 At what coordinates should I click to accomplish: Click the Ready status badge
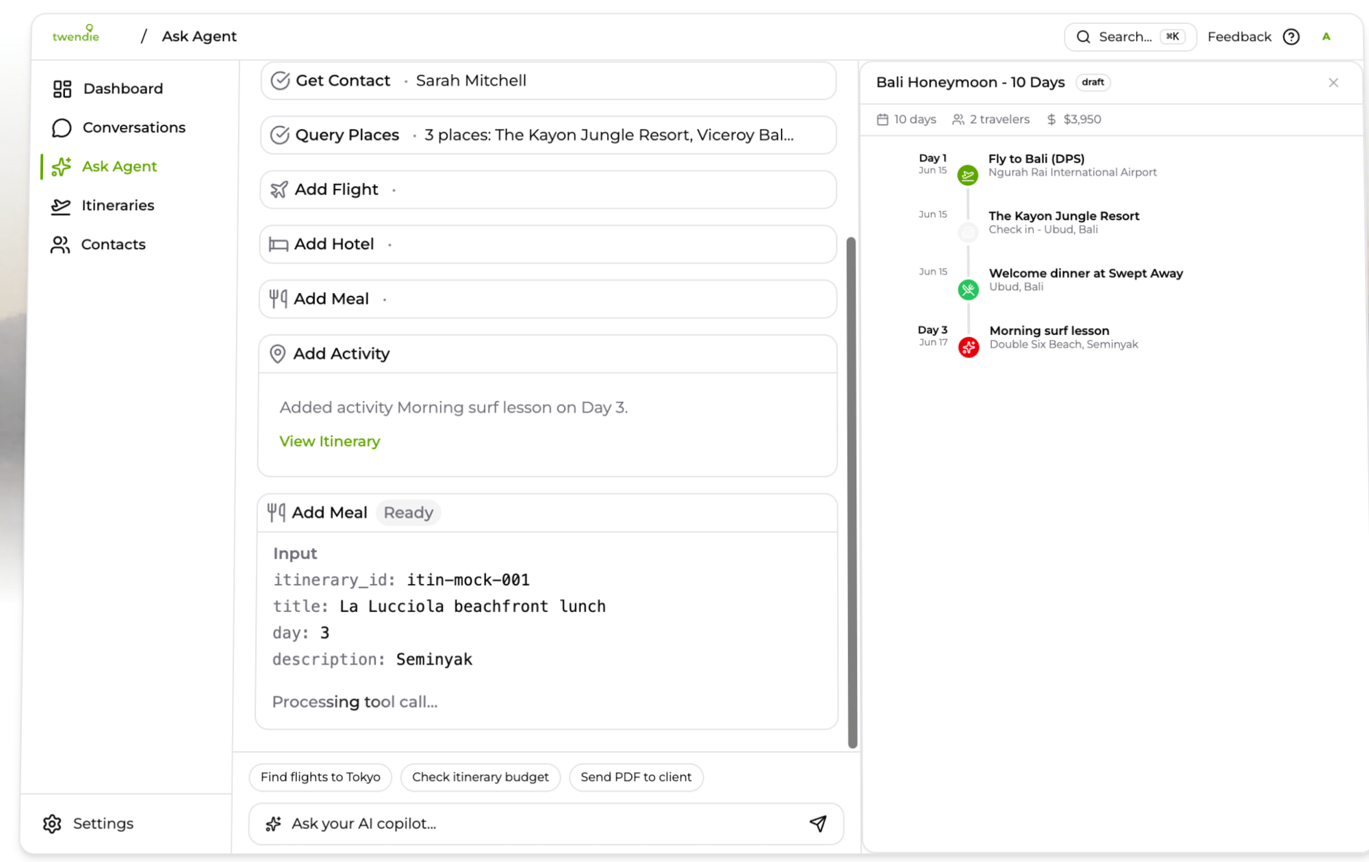[x=408, y=513]
